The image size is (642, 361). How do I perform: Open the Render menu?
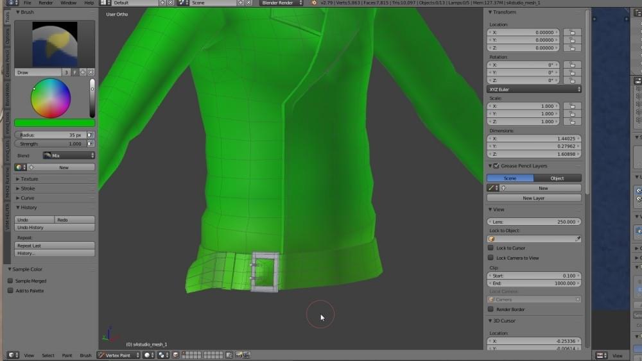(x=46, y=3)
